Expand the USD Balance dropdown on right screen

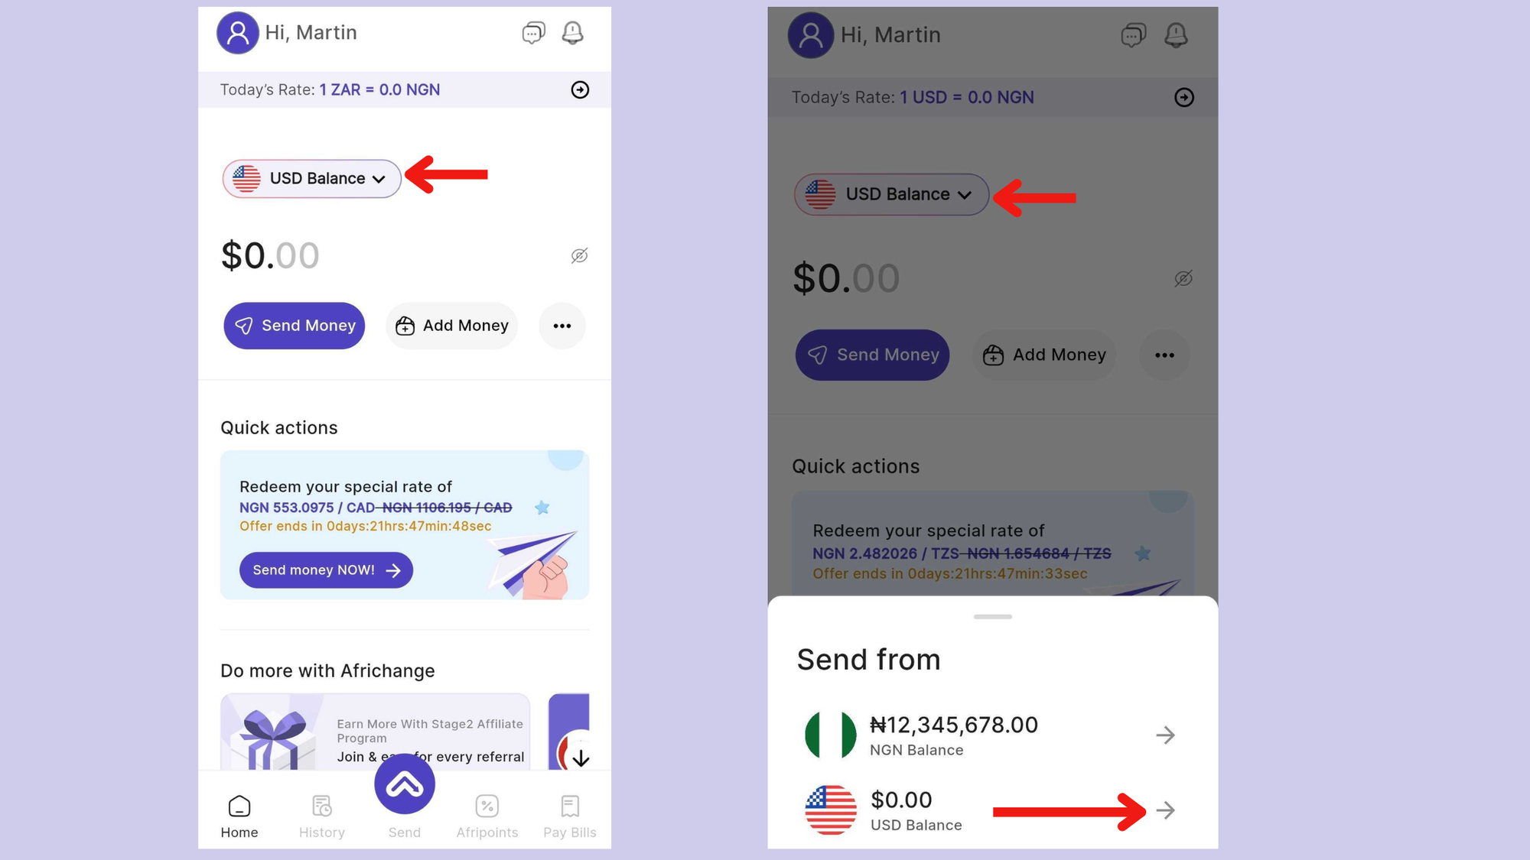point(892,194)
